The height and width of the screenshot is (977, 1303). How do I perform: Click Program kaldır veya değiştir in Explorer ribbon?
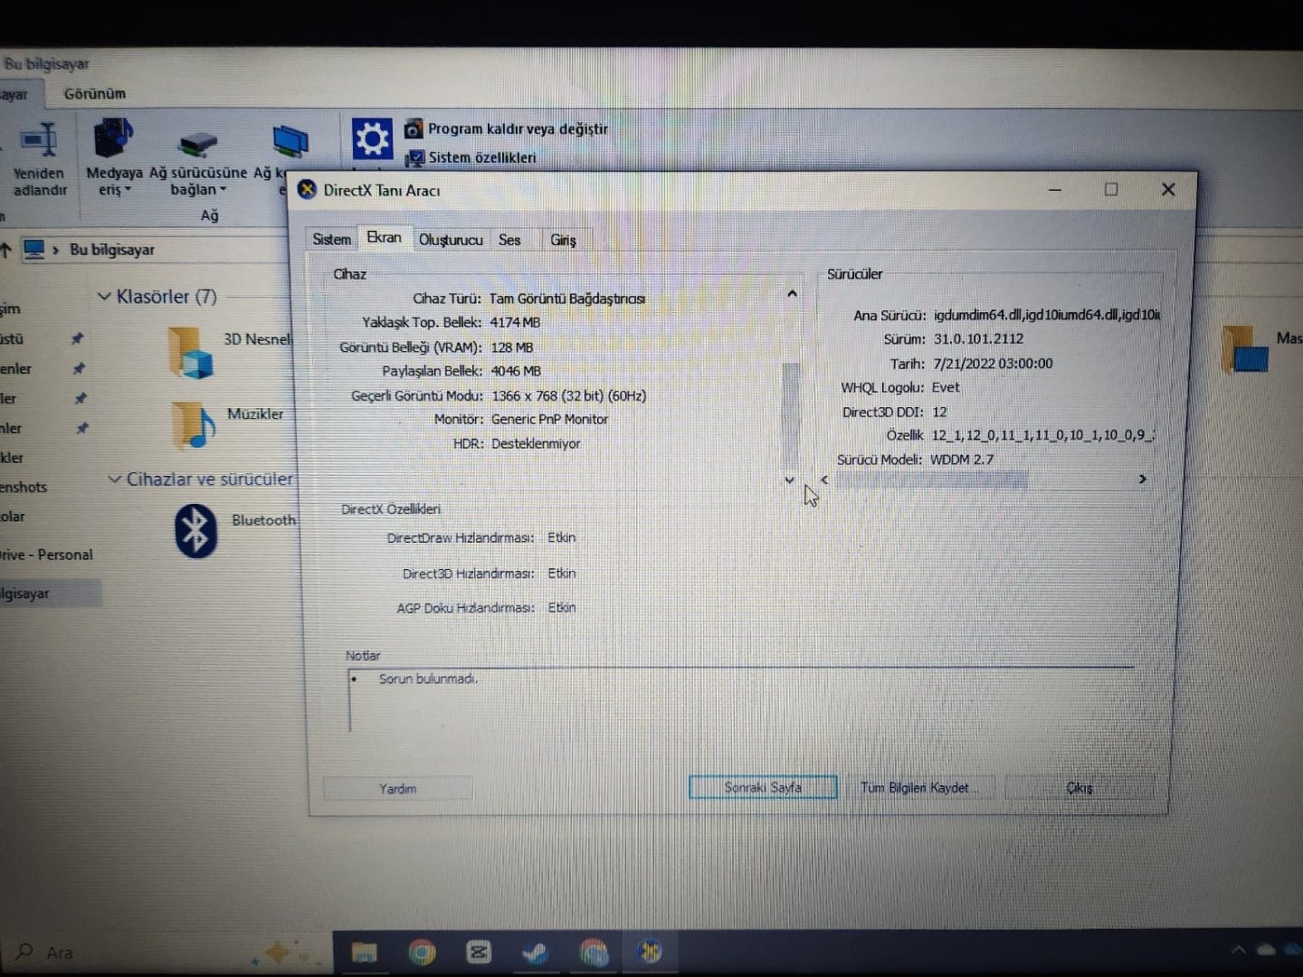point(507,129)
